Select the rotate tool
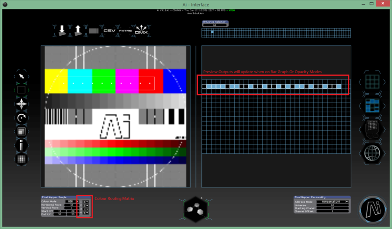The height and width of the screenshot is (229, 392). click(x=22, y=118)
